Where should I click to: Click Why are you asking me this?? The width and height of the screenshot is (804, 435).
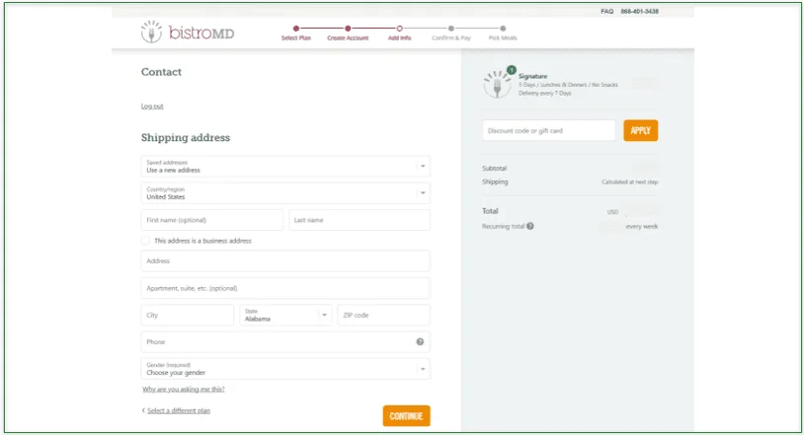184,390
